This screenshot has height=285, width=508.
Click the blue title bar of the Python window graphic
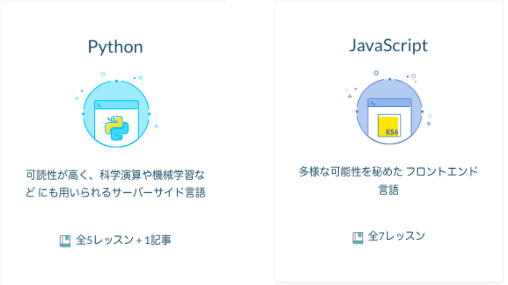[116, 104]
